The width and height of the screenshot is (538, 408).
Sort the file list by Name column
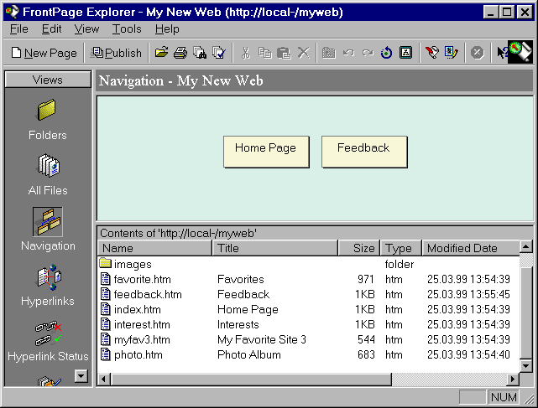tap(155, 248)
